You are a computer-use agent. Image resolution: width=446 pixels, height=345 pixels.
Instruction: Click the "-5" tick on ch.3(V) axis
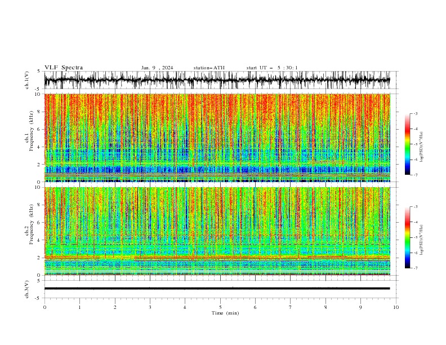click(37, 298)
